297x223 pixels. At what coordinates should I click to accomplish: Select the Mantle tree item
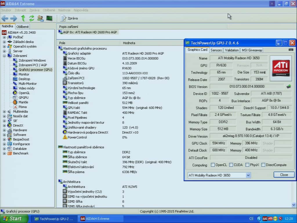[x=23, y=102]
